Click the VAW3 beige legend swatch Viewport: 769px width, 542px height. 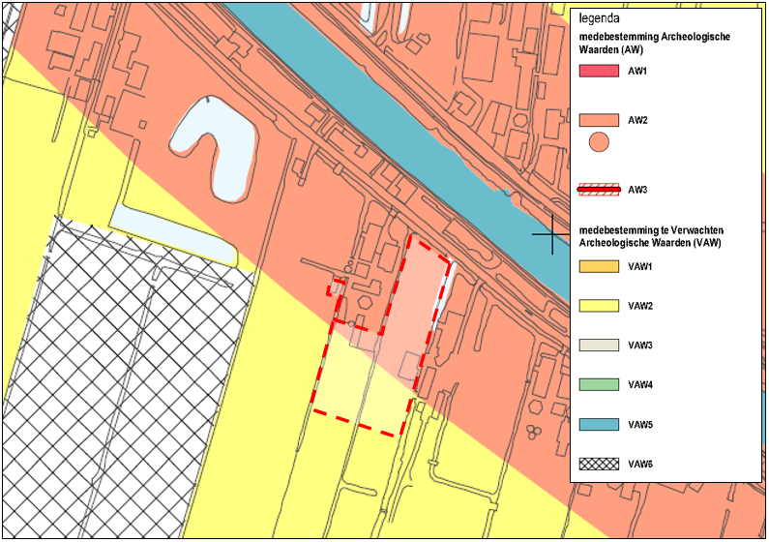tap(599, 345)
